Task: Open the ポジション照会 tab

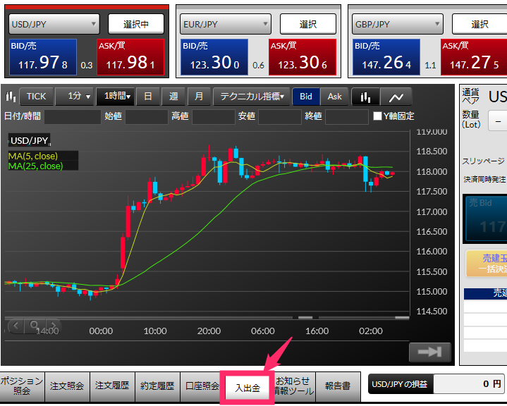Action: (22, 386)
